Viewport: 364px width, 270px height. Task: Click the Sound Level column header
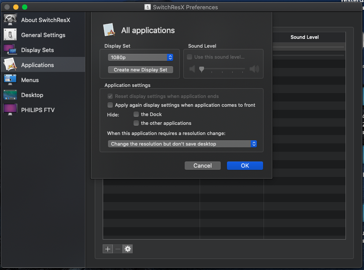[x=305, y=37]
